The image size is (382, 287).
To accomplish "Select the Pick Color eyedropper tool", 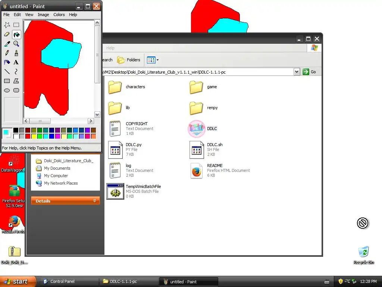I will click(7, 44).
